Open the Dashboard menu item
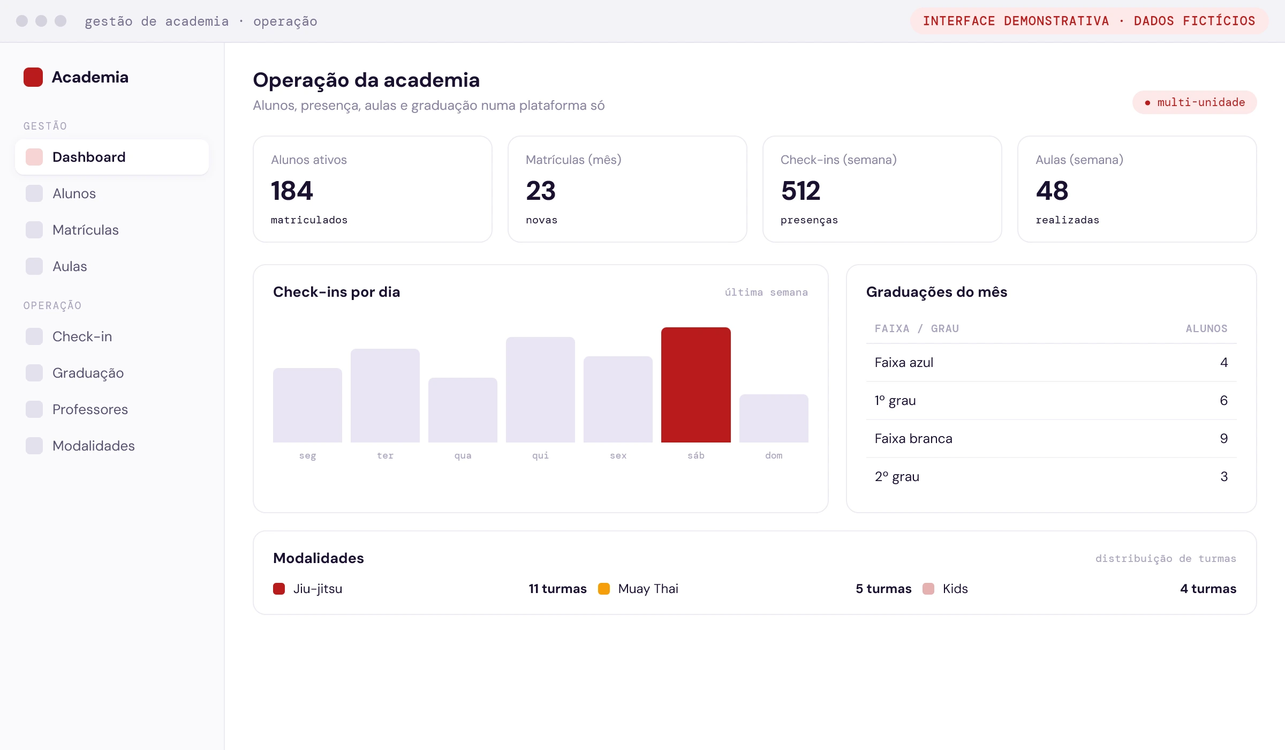This screenshot has height=750, width=1285. 112,157
